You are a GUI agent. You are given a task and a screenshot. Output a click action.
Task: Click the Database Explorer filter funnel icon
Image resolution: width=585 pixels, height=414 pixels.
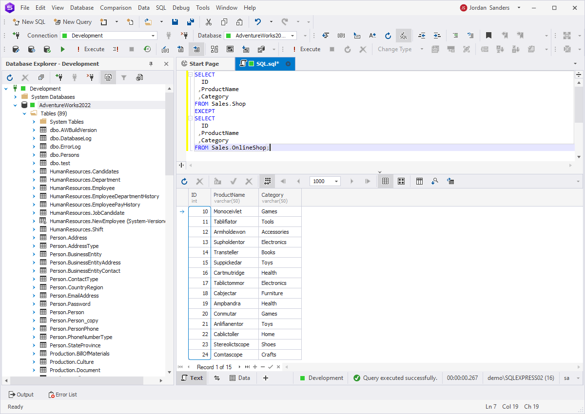(124, 77)
